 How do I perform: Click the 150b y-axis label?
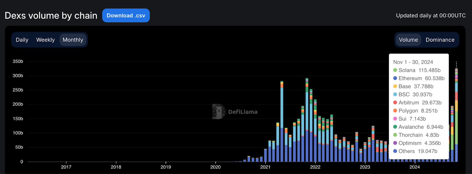(x=18, y=119)
